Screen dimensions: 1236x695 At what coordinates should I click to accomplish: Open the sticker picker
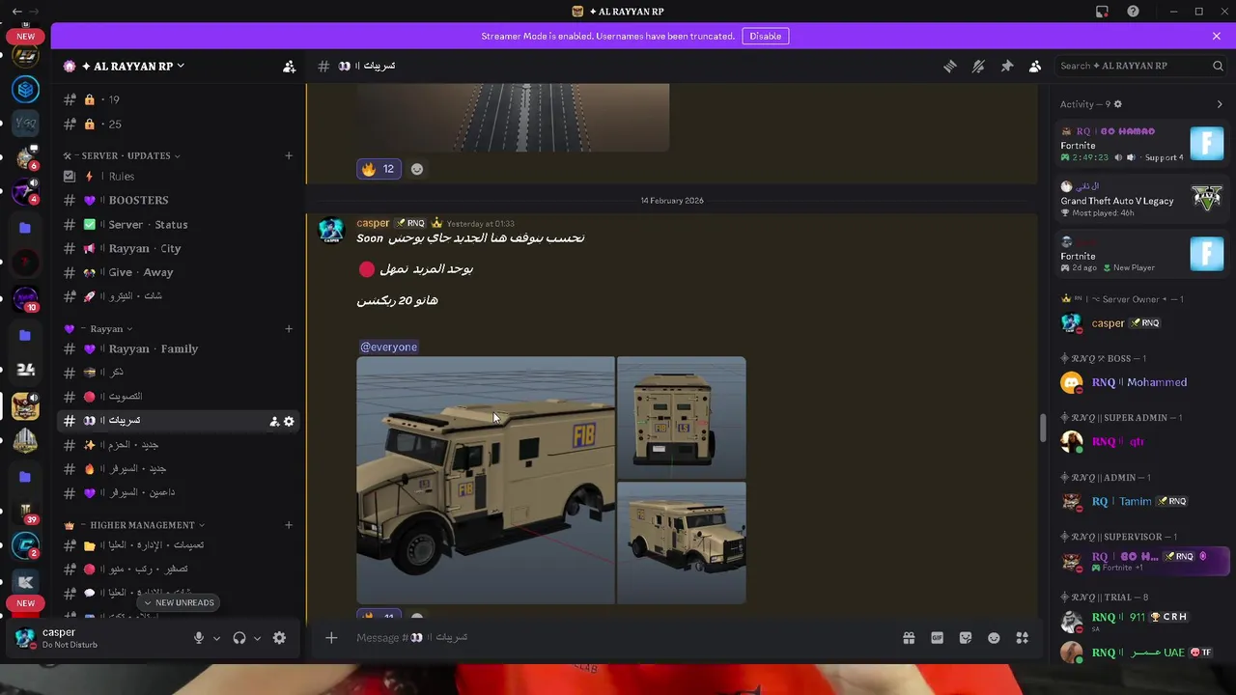(x=966, y=637)
